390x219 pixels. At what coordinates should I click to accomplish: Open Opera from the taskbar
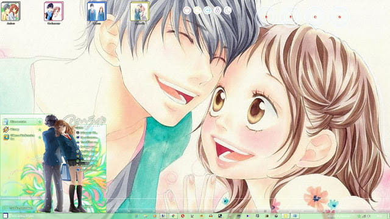pyautogui.click(x=183, y=216)
